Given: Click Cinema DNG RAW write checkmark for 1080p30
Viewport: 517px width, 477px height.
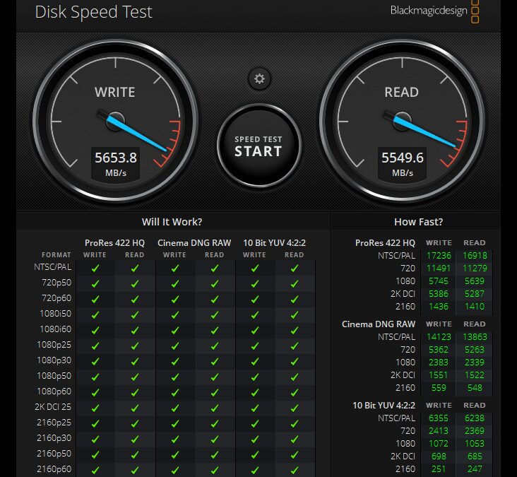Looking at the screenshot, I should click(x=175, y=360).
